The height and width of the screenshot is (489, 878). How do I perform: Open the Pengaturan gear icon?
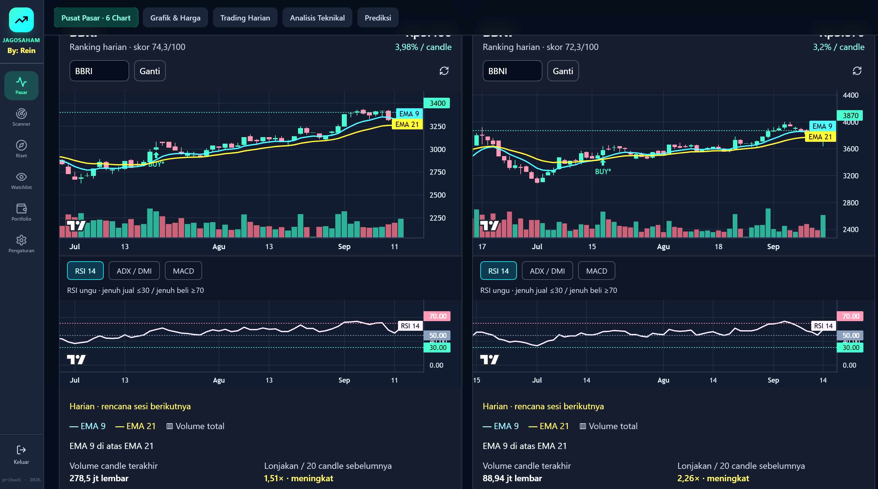pyautogui.click(x=21, y=240)
